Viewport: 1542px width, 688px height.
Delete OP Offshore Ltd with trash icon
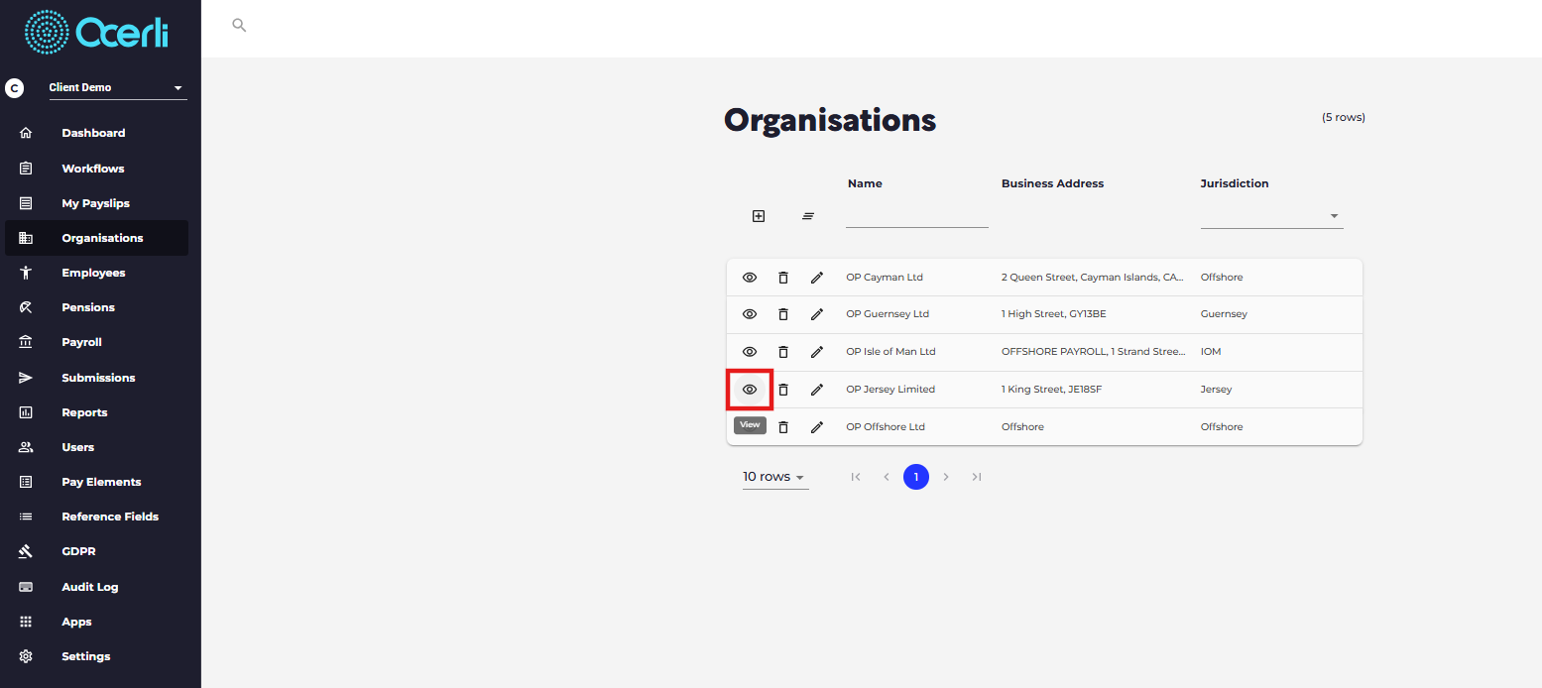[x=783, y=427]
